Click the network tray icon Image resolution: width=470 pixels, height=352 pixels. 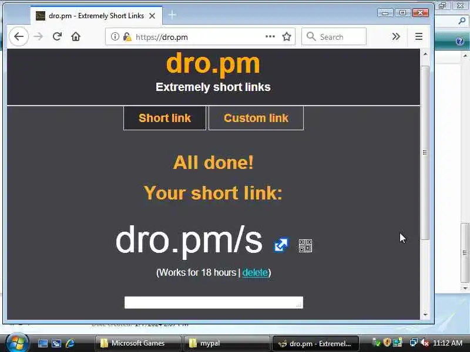point(414,343)
